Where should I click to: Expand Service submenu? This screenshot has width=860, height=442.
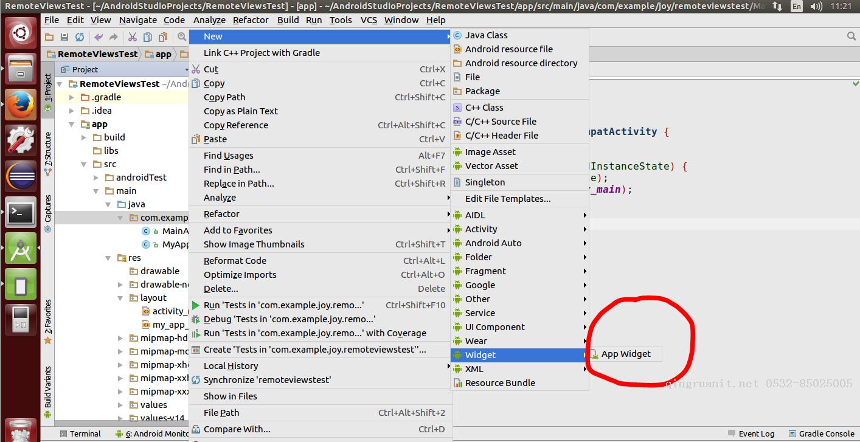coord(520,313)
